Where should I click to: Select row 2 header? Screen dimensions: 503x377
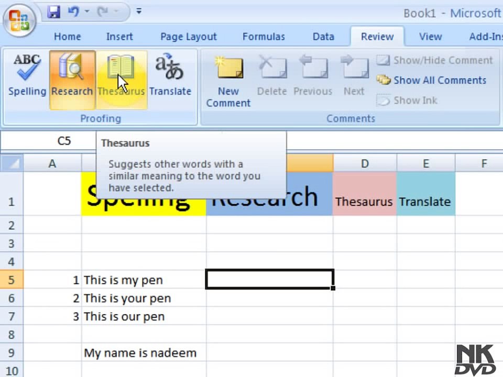[12, 225]
